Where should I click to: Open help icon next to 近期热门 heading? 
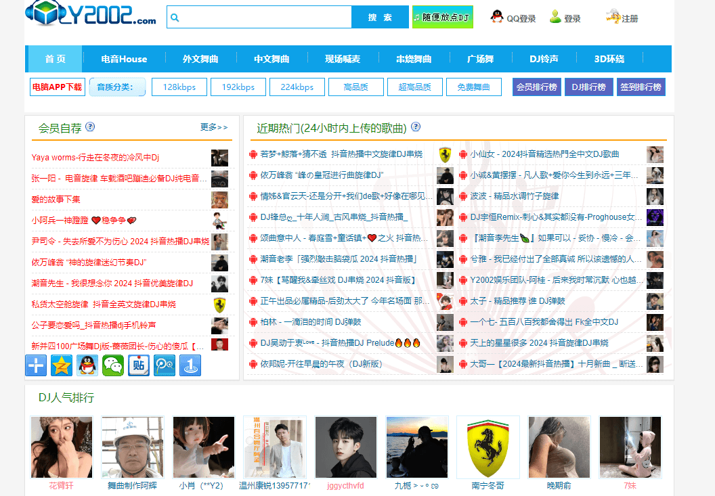pos(416,127)
